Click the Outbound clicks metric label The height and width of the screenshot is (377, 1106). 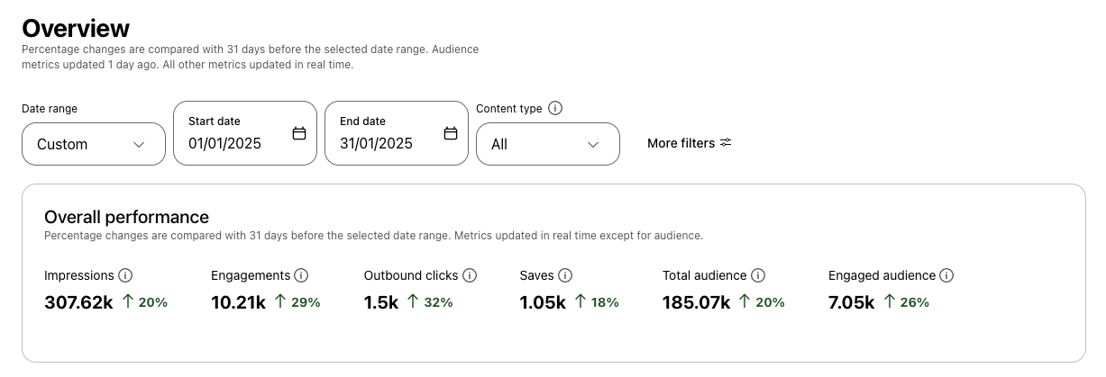(x=411, y=275)
